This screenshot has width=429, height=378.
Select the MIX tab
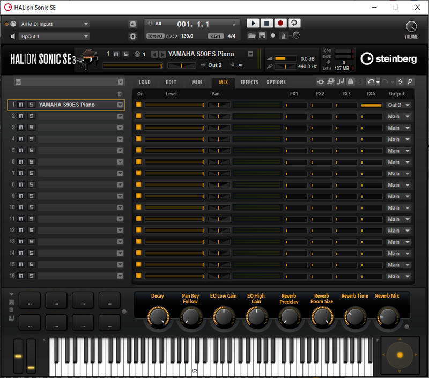(x=224, y=83)
